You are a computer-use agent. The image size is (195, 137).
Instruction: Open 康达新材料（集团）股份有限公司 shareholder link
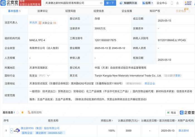coord(40,128)
